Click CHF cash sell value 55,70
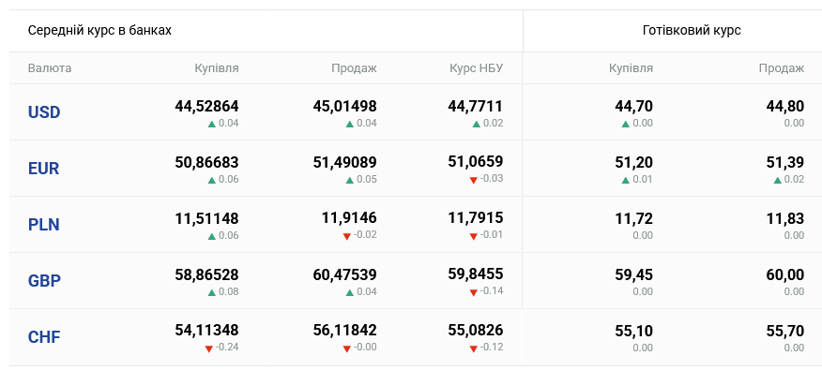Image resolution: width=822 pixels, height=385 pixels. click(x=784, y=331)
